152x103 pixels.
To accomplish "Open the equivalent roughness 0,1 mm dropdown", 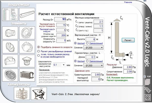I will pyautogui.click(x=59, y=65).
